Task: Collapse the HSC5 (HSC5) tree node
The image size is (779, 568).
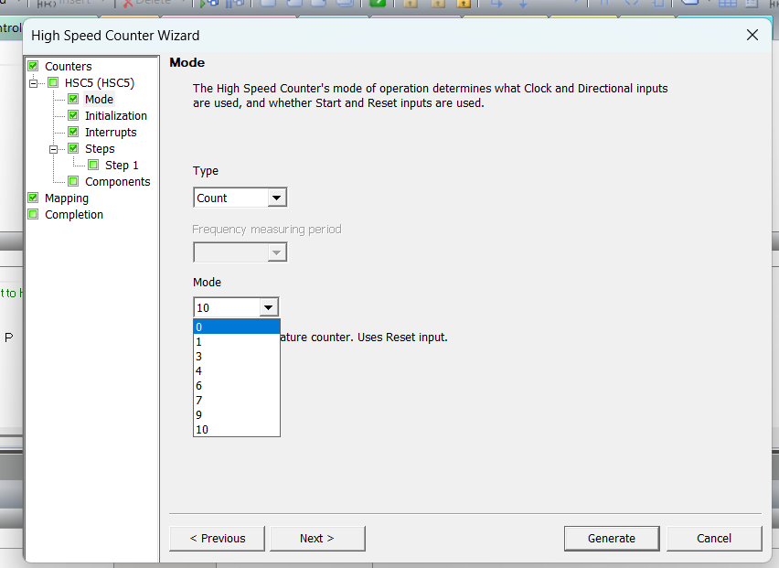Action: tap(34, 82)
